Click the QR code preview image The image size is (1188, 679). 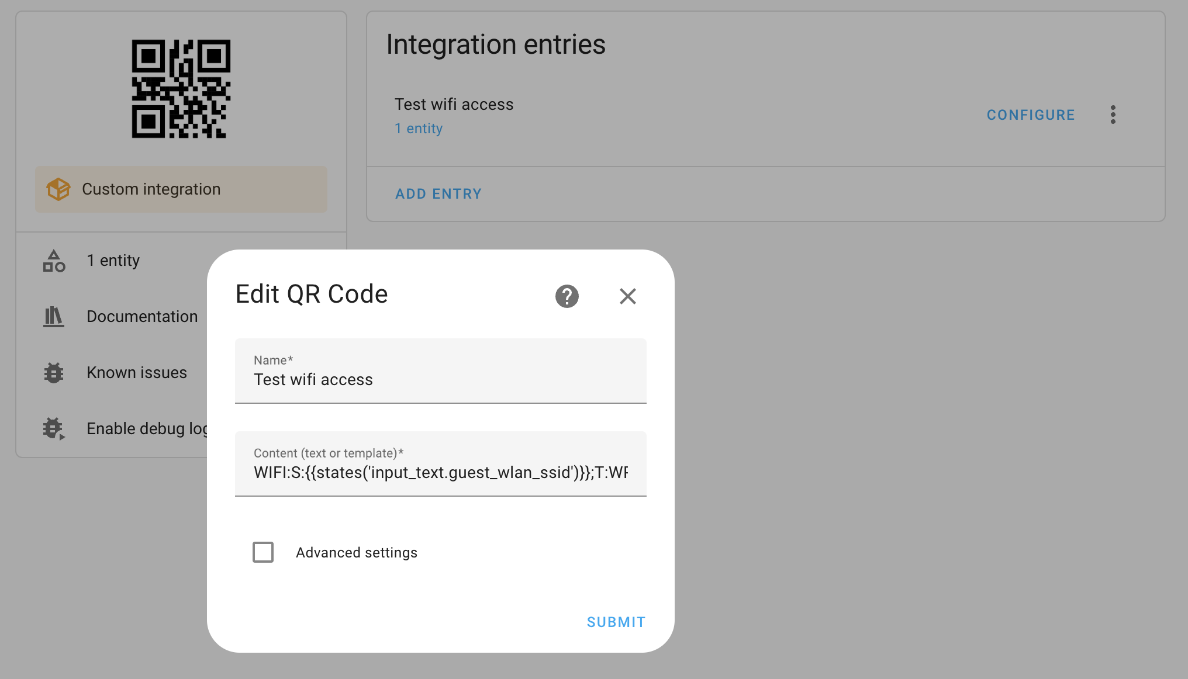[x=181, y=89]
